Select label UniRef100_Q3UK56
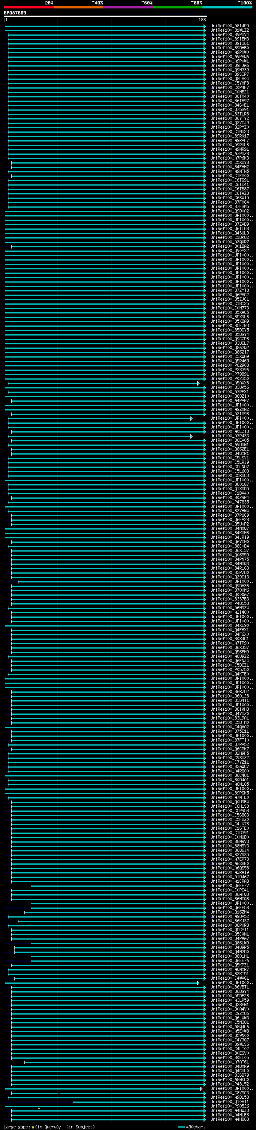 click(230, 387)
